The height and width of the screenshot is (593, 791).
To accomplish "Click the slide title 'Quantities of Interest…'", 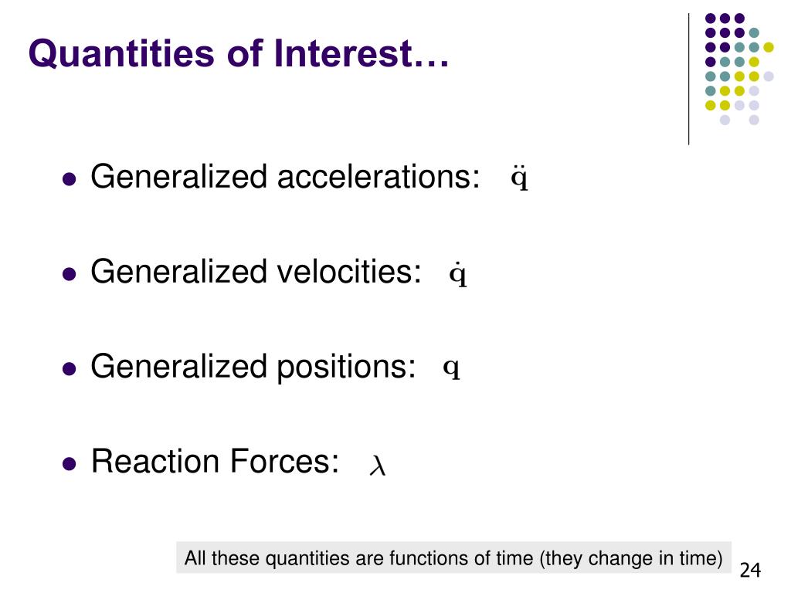I will pos(239,53).
